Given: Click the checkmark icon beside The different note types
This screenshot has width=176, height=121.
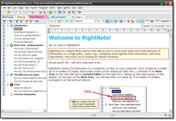Looking at the screenshot, I should (12, 75).
